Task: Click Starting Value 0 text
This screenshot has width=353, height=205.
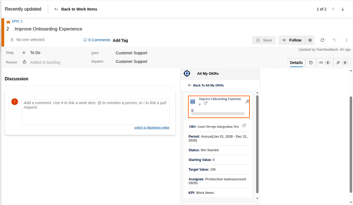Action: coord(202,160)
